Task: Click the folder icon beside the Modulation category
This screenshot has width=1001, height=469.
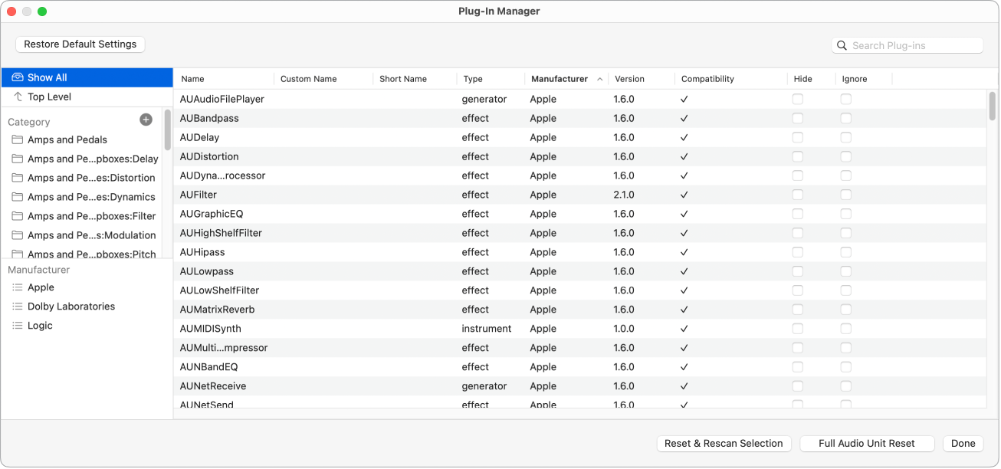Action: 18,235
